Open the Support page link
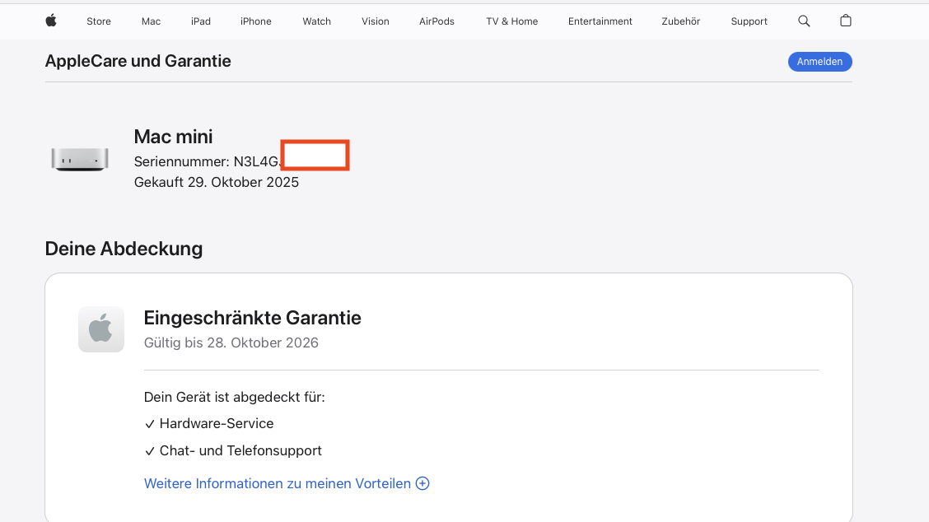The width and height of the screenshot is (929, 522). point(749,21)
